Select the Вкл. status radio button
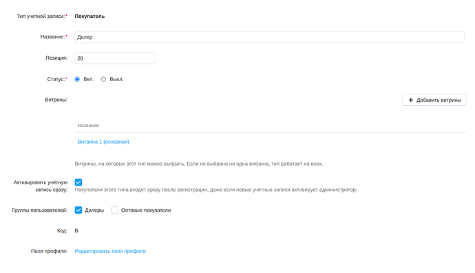 (77, 79)
